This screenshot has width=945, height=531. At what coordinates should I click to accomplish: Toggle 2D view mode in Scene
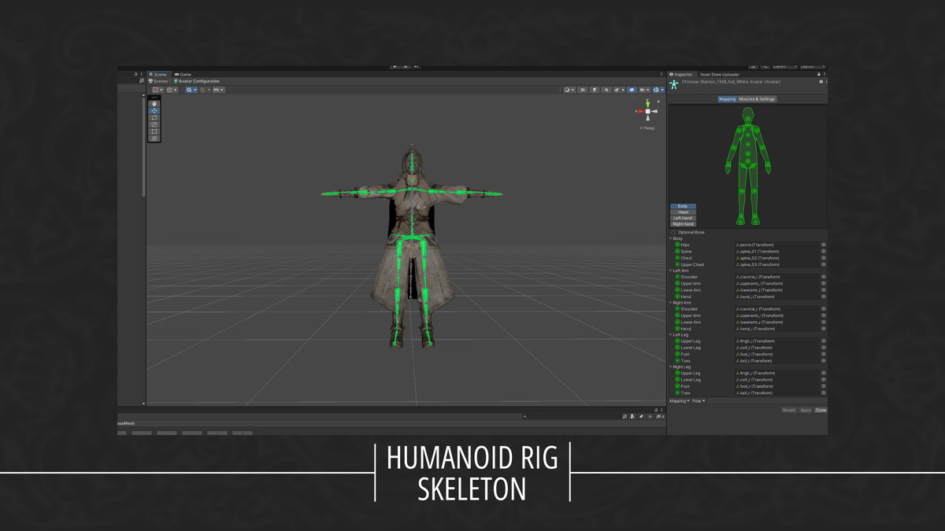click(583, 90)
